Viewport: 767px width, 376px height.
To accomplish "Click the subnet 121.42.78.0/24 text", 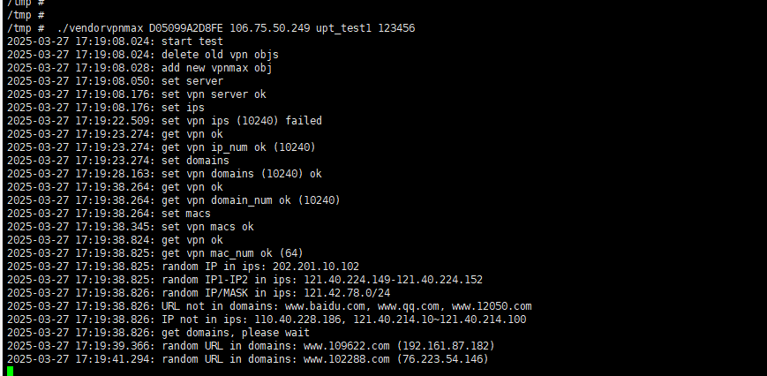I will point(344,293).
